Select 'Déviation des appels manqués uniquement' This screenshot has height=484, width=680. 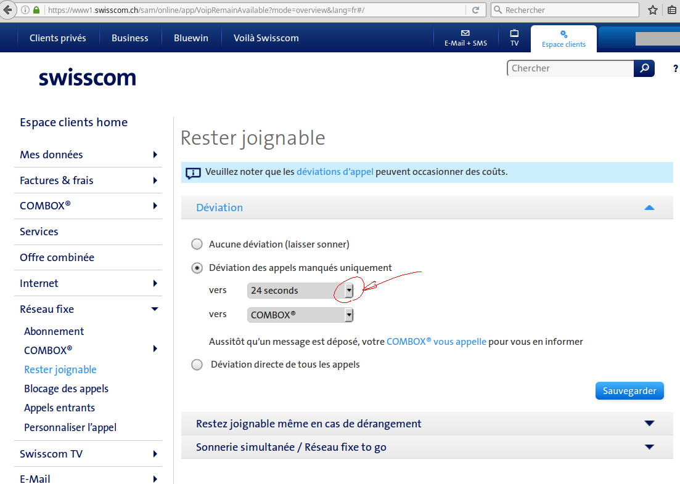pos(197,268)
